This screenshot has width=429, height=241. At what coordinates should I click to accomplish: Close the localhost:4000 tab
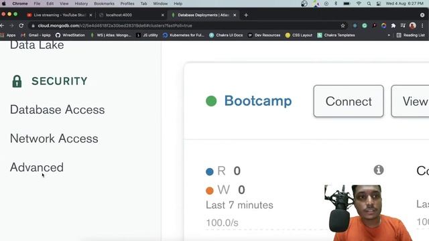point(163,15)
